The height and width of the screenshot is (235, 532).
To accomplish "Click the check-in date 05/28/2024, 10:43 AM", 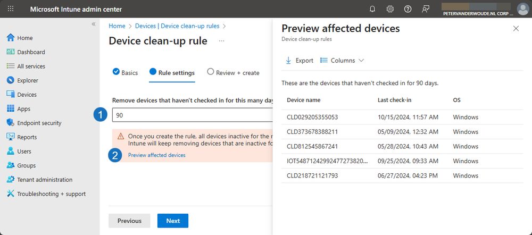I will 408,147.
